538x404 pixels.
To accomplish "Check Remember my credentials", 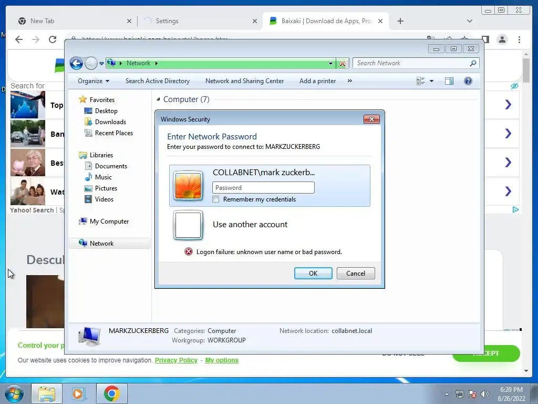I will click(x=216, y=199).
